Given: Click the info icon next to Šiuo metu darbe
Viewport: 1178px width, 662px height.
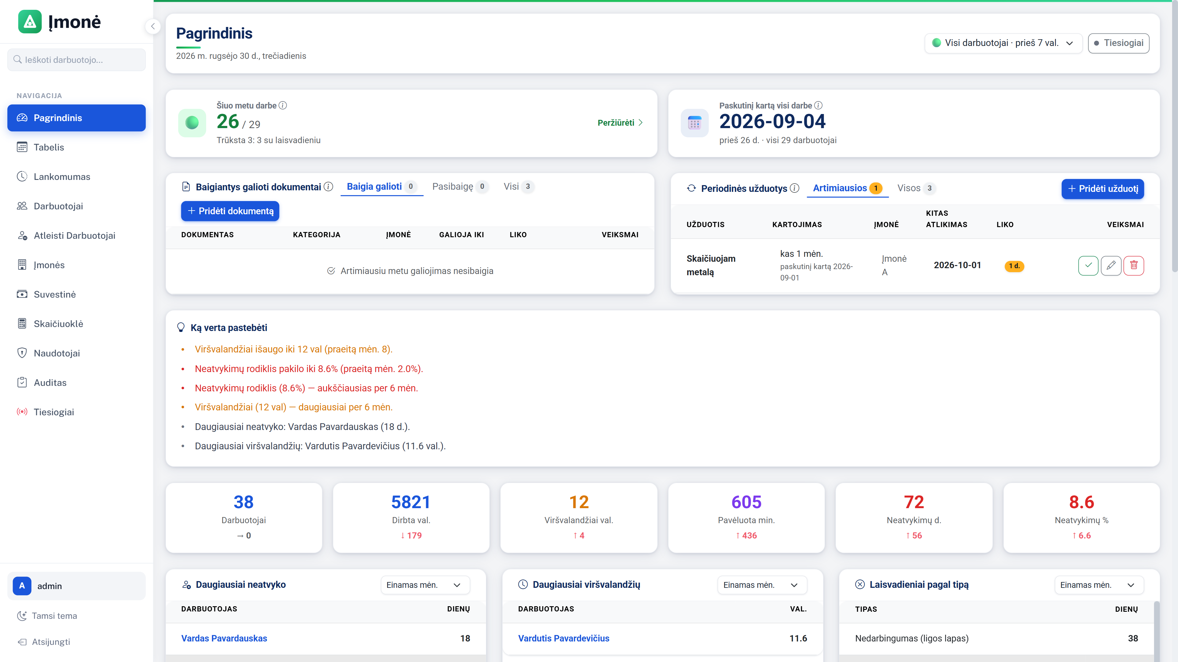Looking at the screenshot, I should [x=283, y=105].
